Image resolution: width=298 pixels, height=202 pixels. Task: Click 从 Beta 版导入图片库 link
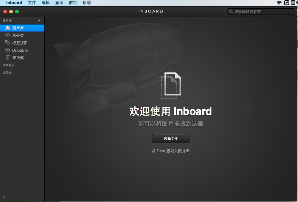point(170,151)
